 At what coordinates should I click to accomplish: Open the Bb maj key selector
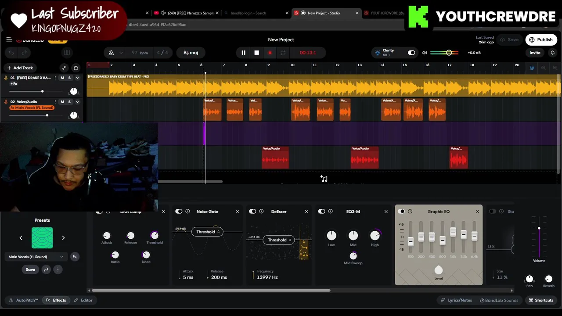click(191, 53)
